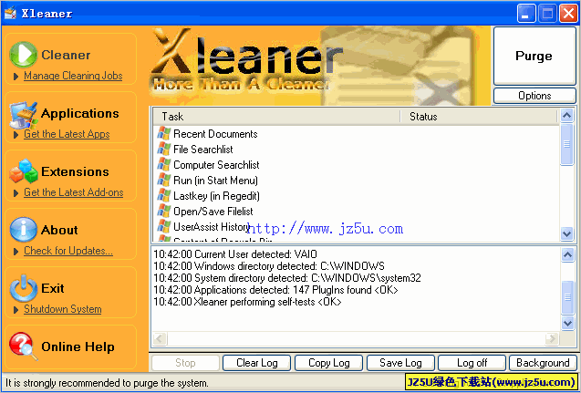Click the Windows flag icon beside Computer Searchlist
This screenshot has width=581, height=393.
click(x=164, y=165)
